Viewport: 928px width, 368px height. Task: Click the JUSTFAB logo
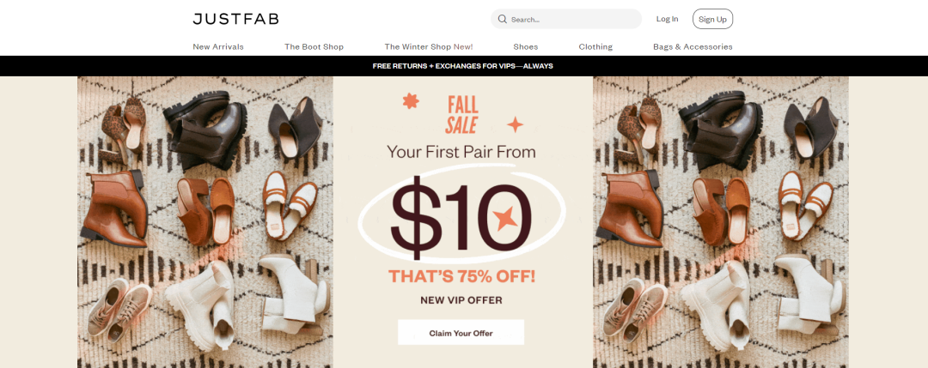click(x=235, y=19)
